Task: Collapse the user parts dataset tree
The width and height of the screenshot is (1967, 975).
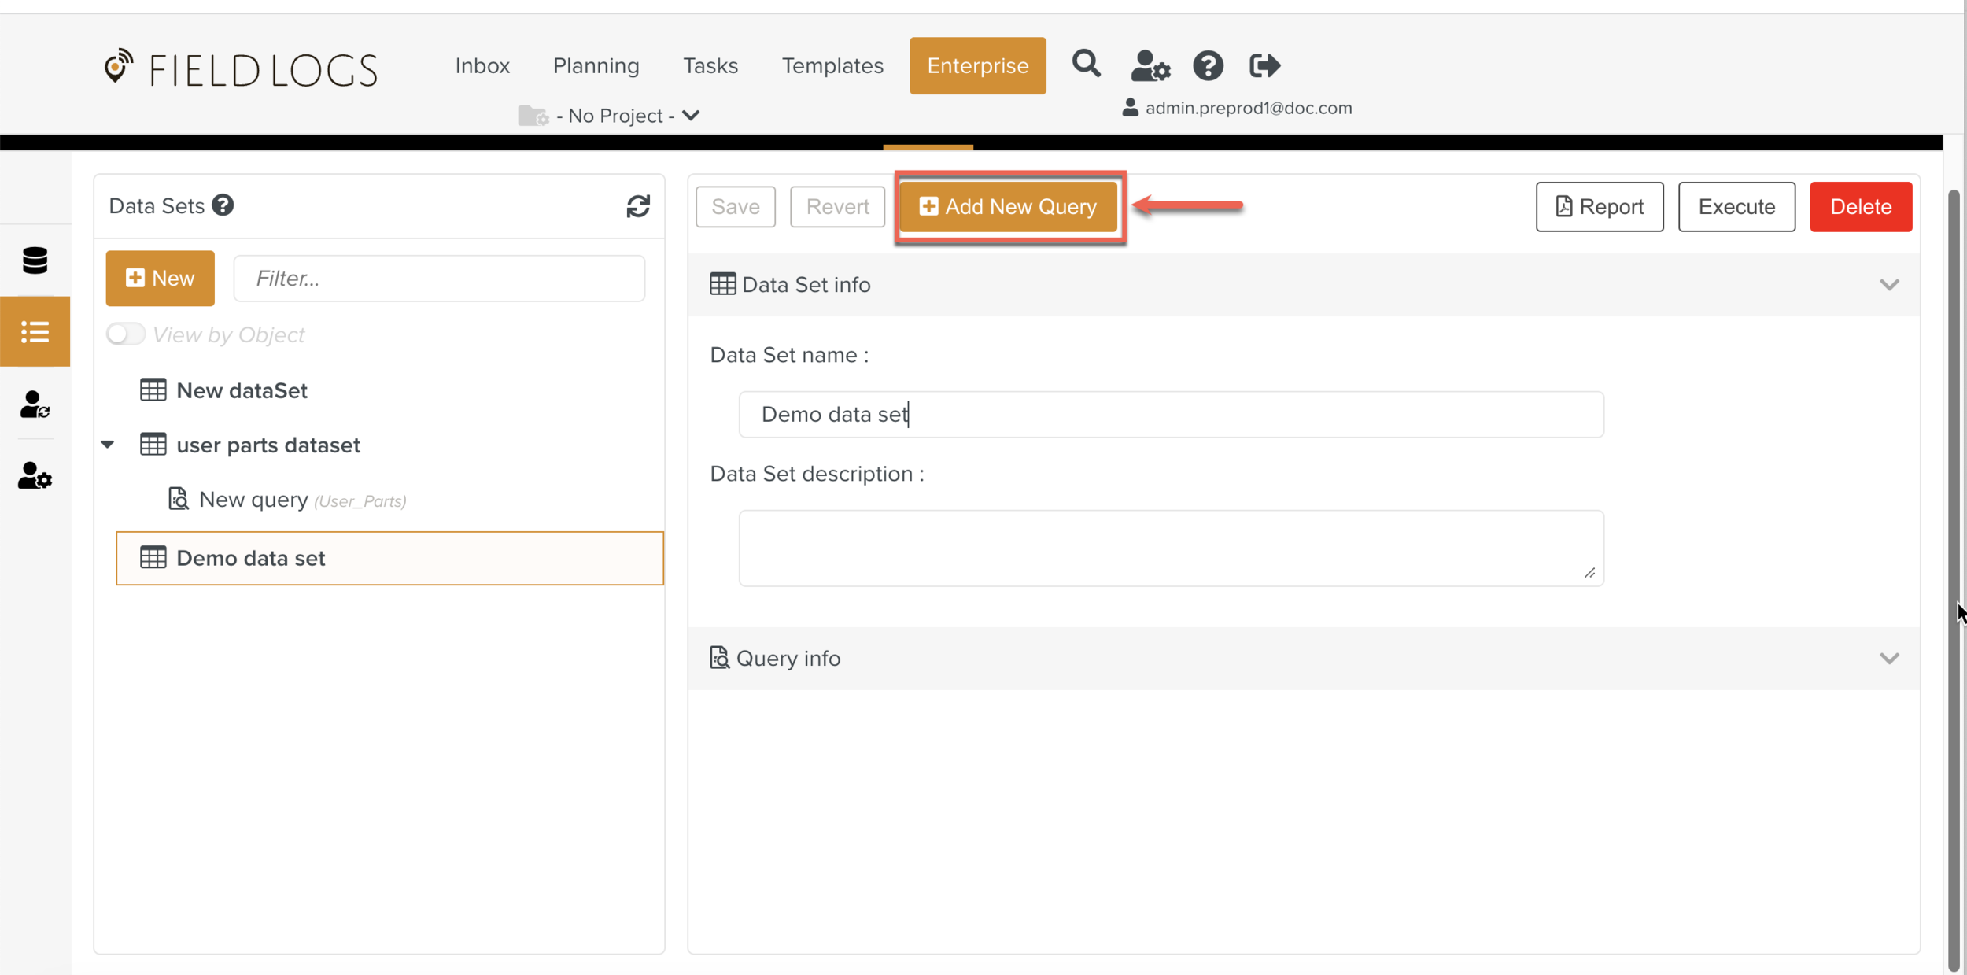Action: click(108, 445)
